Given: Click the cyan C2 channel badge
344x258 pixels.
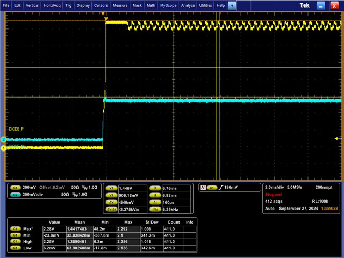Looking at the screenshot, I should click(16, 194).
